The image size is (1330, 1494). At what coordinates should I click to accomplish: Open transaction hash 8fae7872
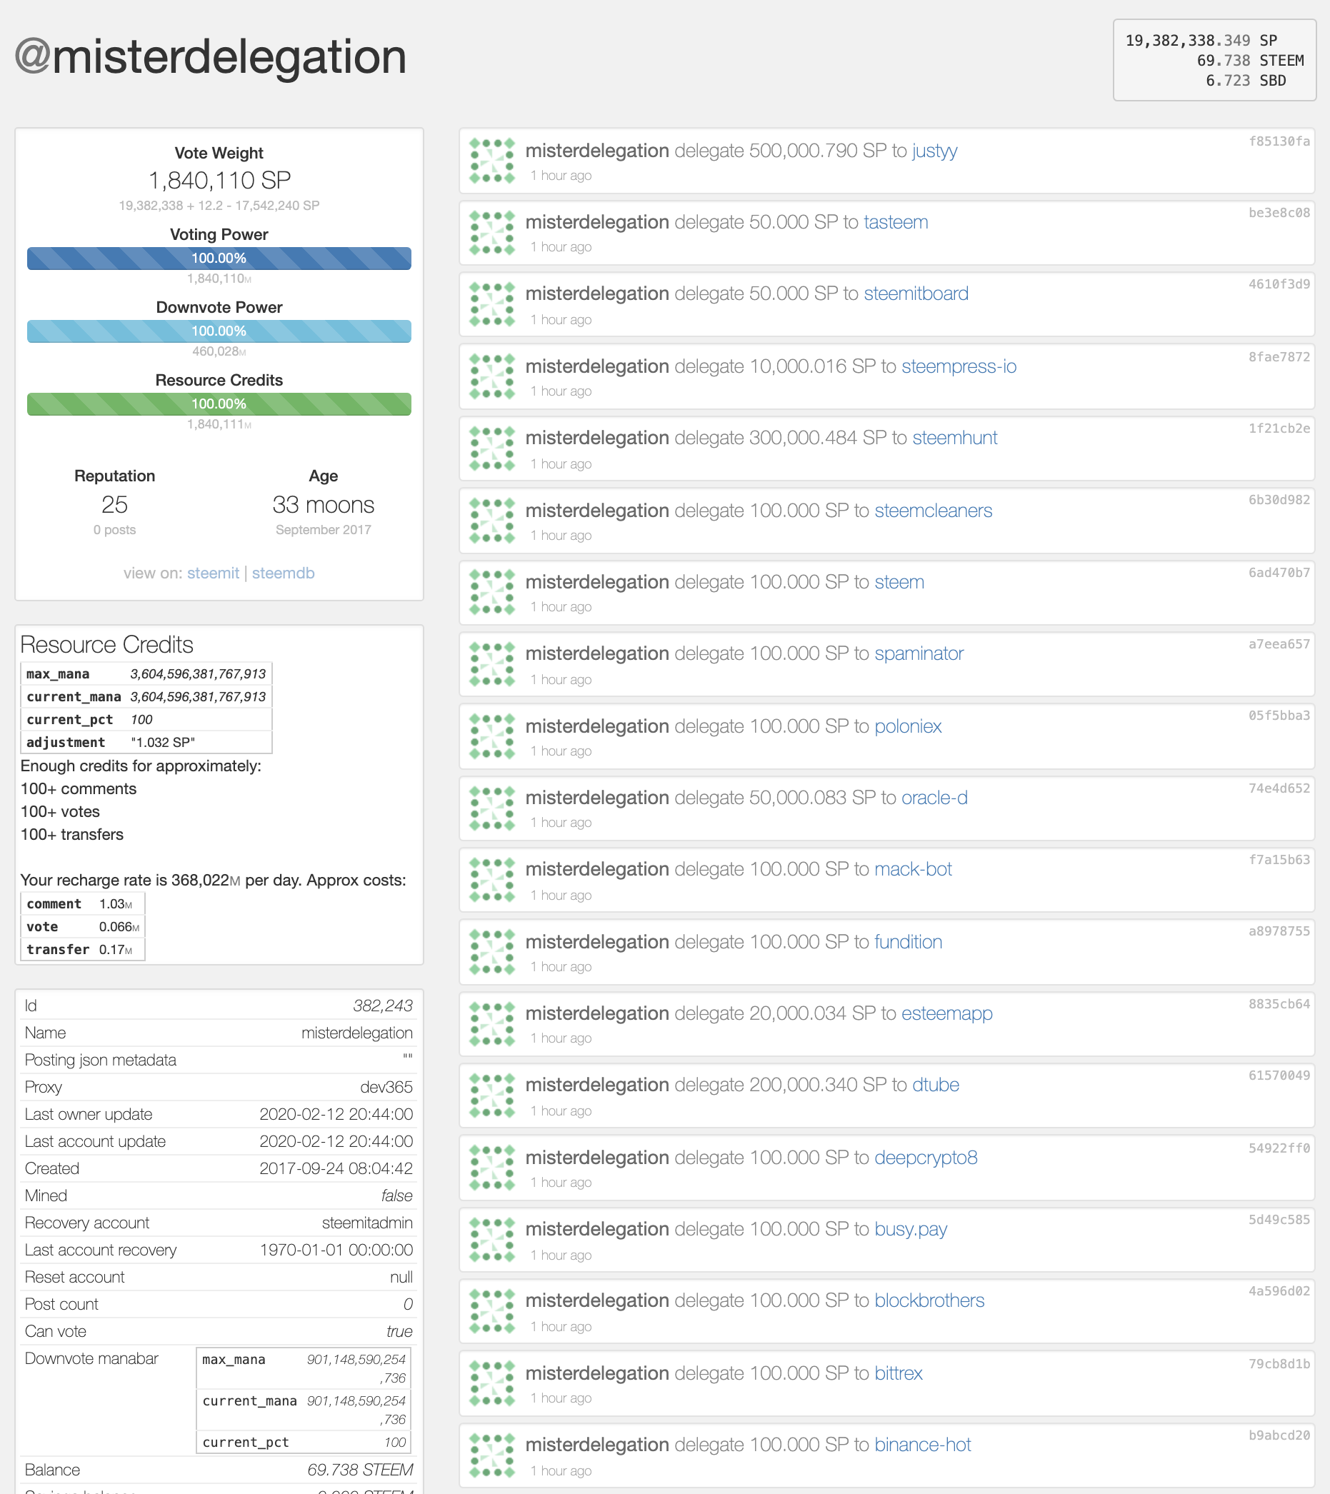click(1279, 356)
